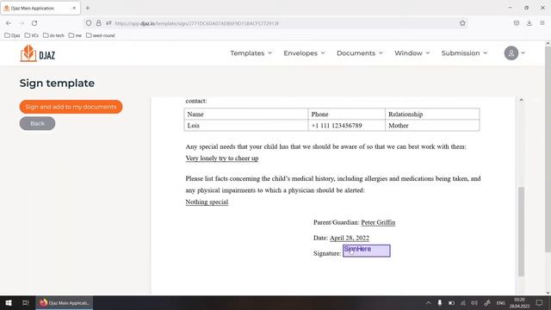This screenshot has width=551, height=310.
Task: Click the page scrollbar thumb
Action: 548,149
